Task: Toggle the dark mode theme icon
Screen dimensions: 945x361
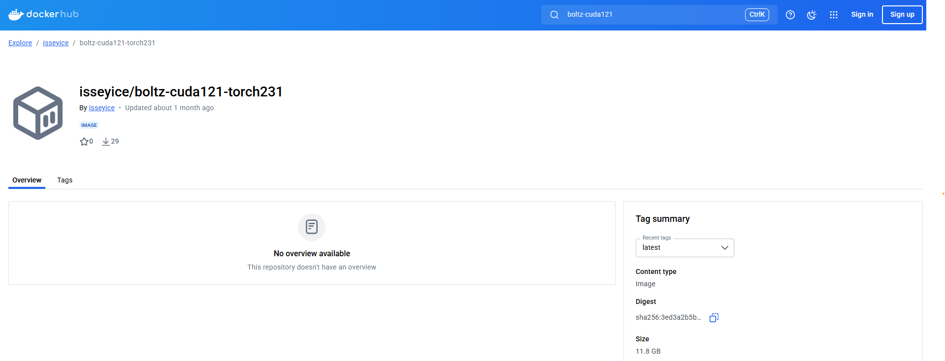Action: pyautogui.click(x=812, y=15)
